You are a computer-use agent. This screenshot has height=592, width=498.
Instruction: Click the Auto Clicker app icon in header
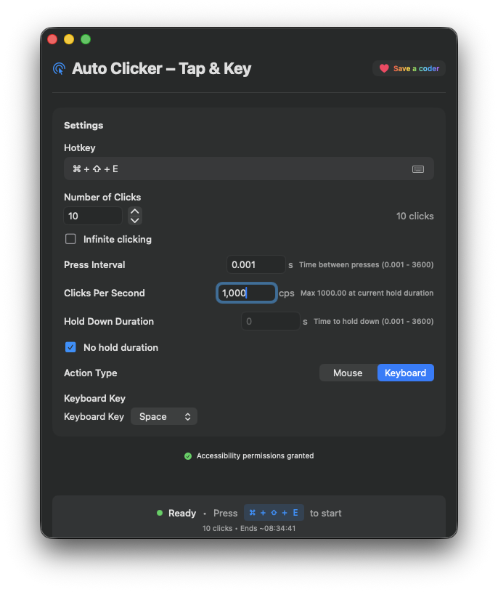(59, 68)
